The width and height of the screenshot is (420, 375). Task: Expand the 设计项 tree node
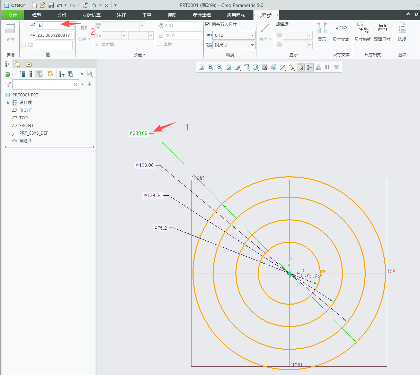(8, 103)
